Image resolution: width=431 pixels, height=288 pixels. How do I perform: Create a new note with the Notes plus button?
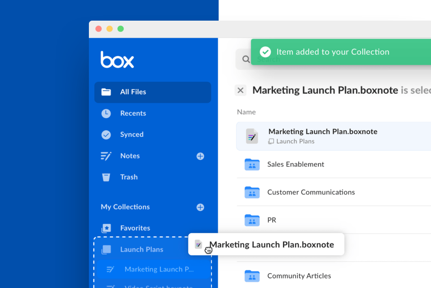[x=200, y=156]
